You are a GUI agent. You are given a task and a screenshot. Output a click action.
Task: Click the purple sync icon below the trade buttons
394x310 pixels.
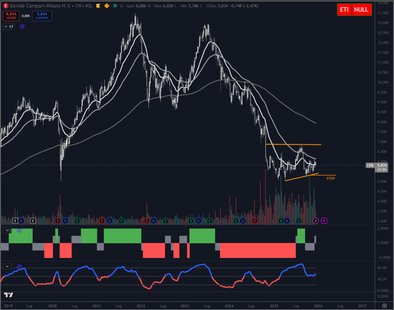click(x=22, y=27)
